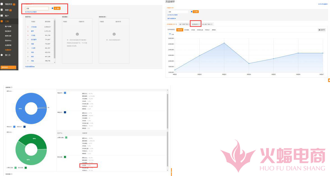Expand the quick panel under right search box
Screen dimensions: 330x176
[172, 18]
